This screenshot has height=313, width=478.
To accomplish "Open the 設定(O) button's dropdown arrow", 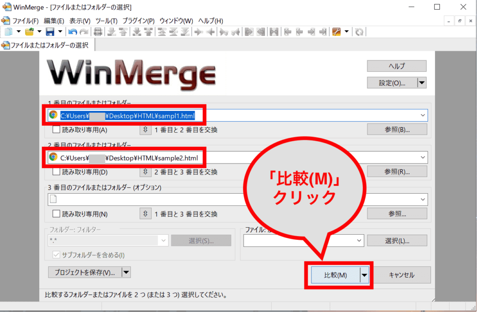I will (x=422, y=83).
